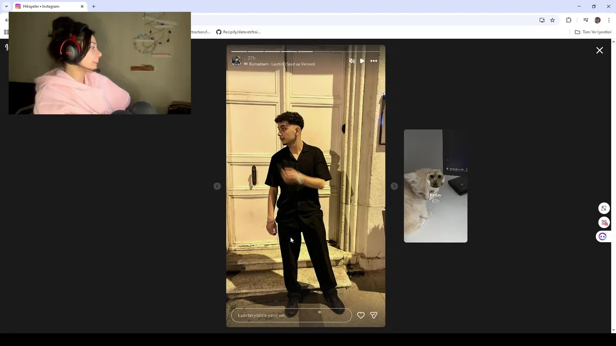
Task: Open the bookmark ending in traction/l...
Action: [201, 32]
